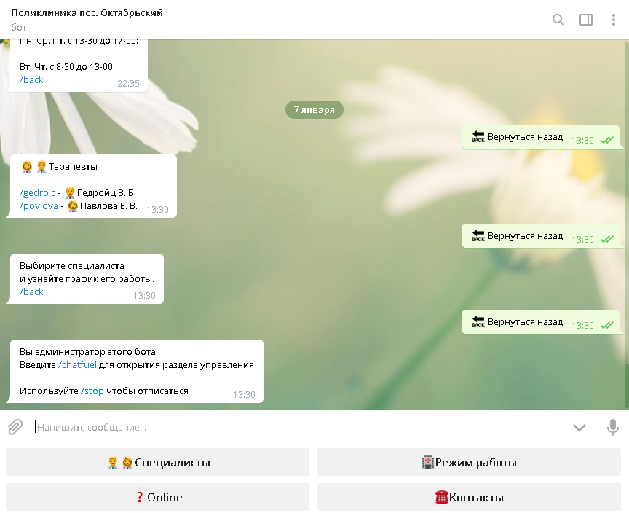Select the Специалисты keyboard button

158,462
